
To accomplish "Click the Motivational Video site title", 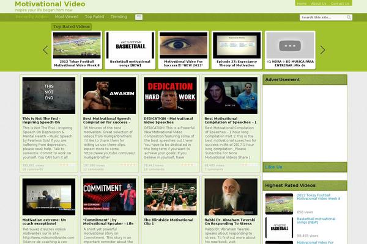I will pos(50,4).
